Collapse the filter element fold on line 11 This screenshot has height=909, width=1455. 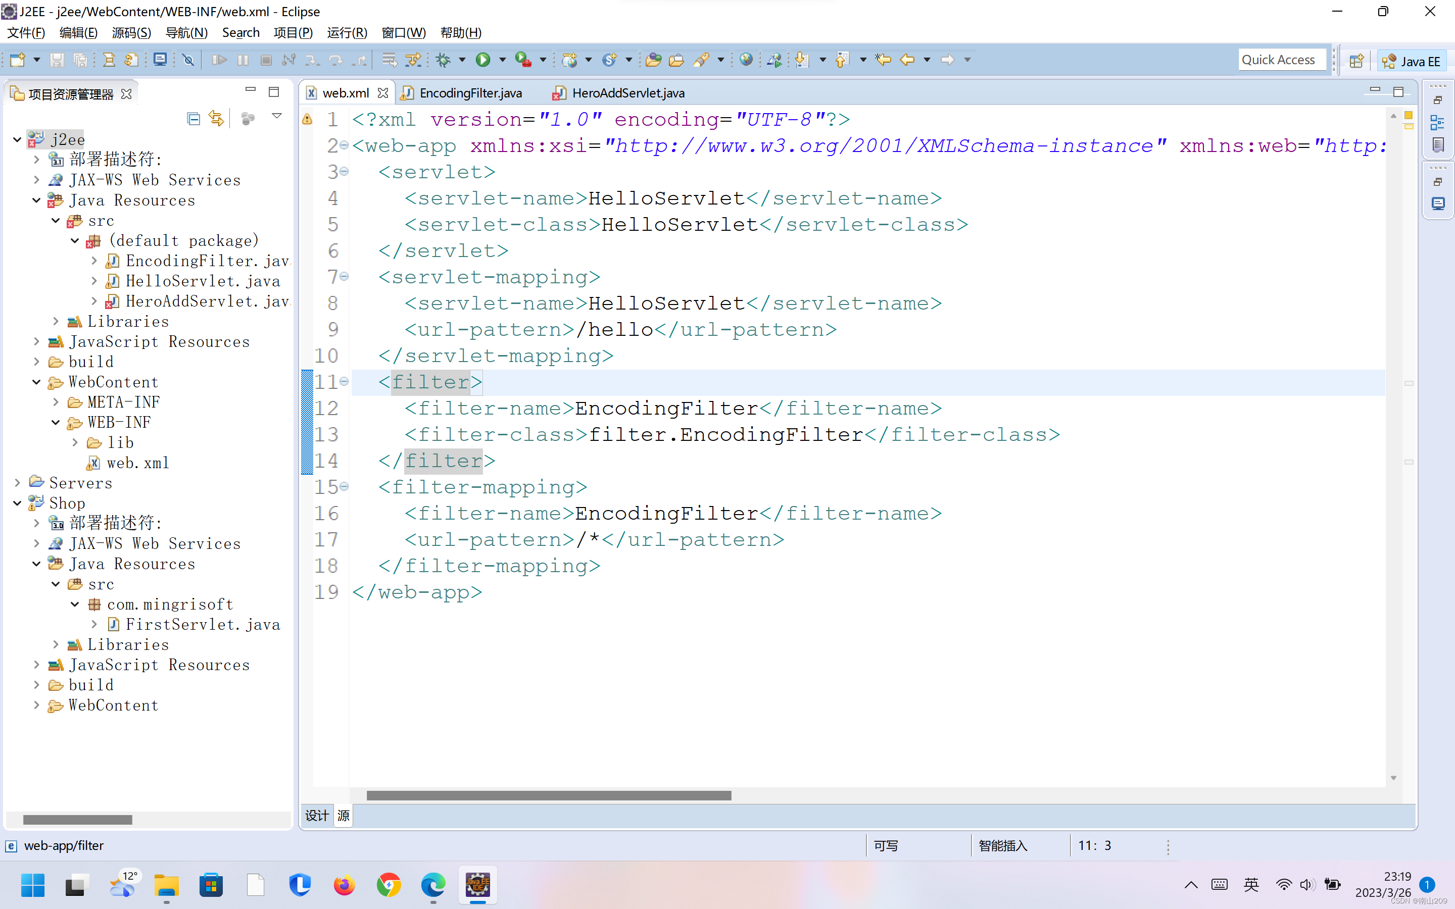pyautogui.click(x=344, y=382)
